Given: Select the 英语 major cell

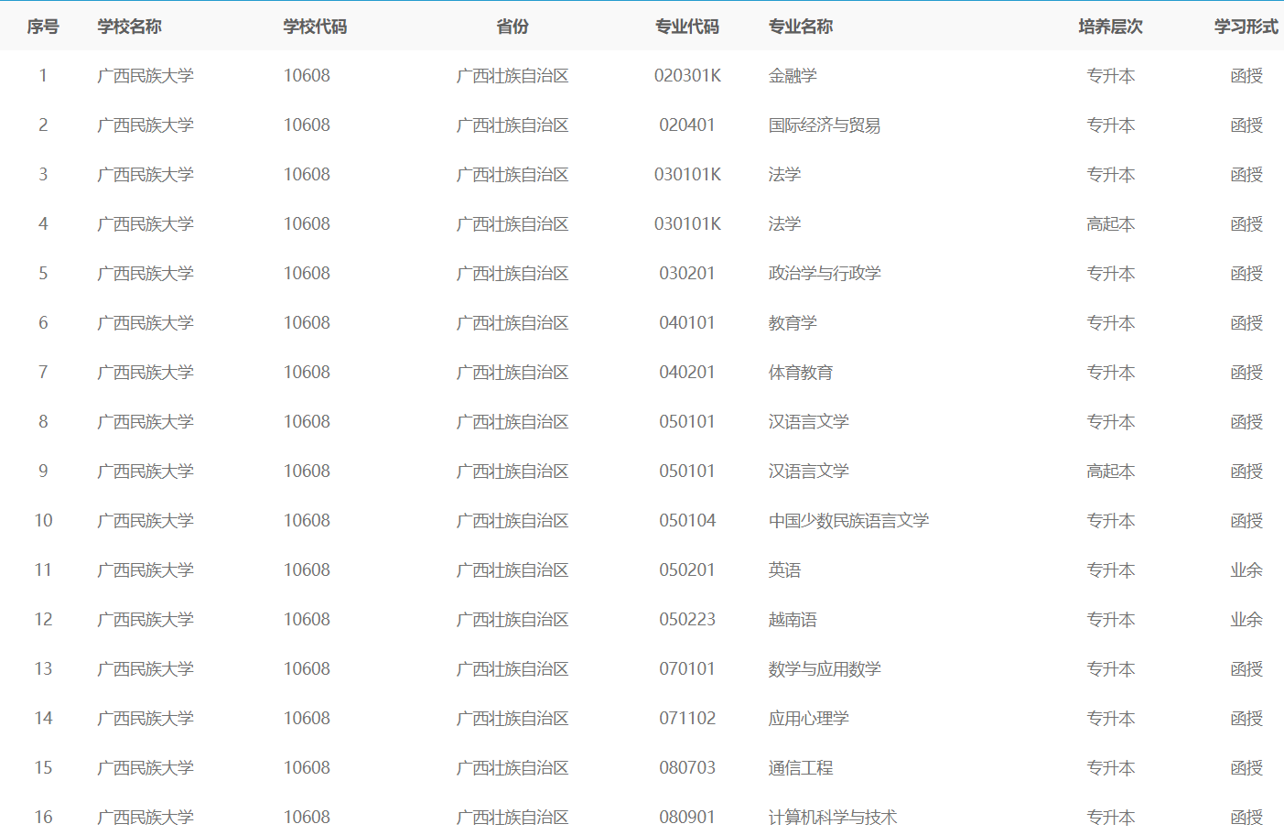Looking at the screenshot, I should (784, 570).
